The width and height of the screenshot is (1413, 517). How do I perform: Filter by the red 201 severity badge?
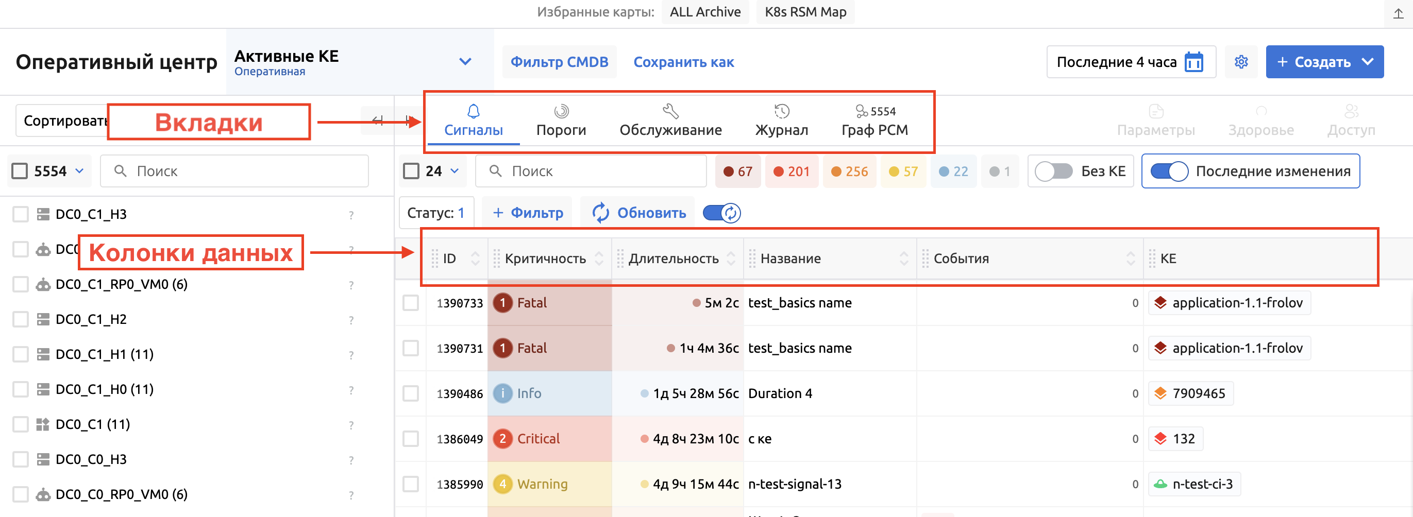tap(791, 171)
